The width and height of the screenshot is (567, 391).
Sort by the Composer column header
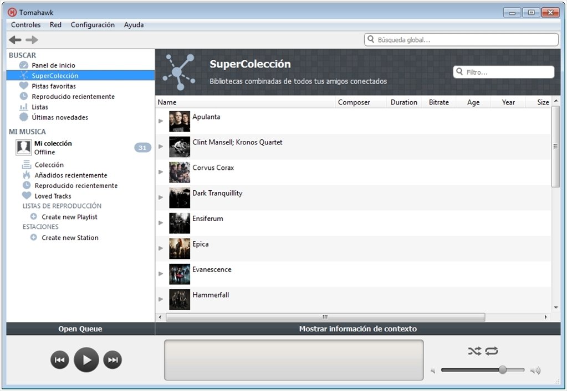point(361,102)
